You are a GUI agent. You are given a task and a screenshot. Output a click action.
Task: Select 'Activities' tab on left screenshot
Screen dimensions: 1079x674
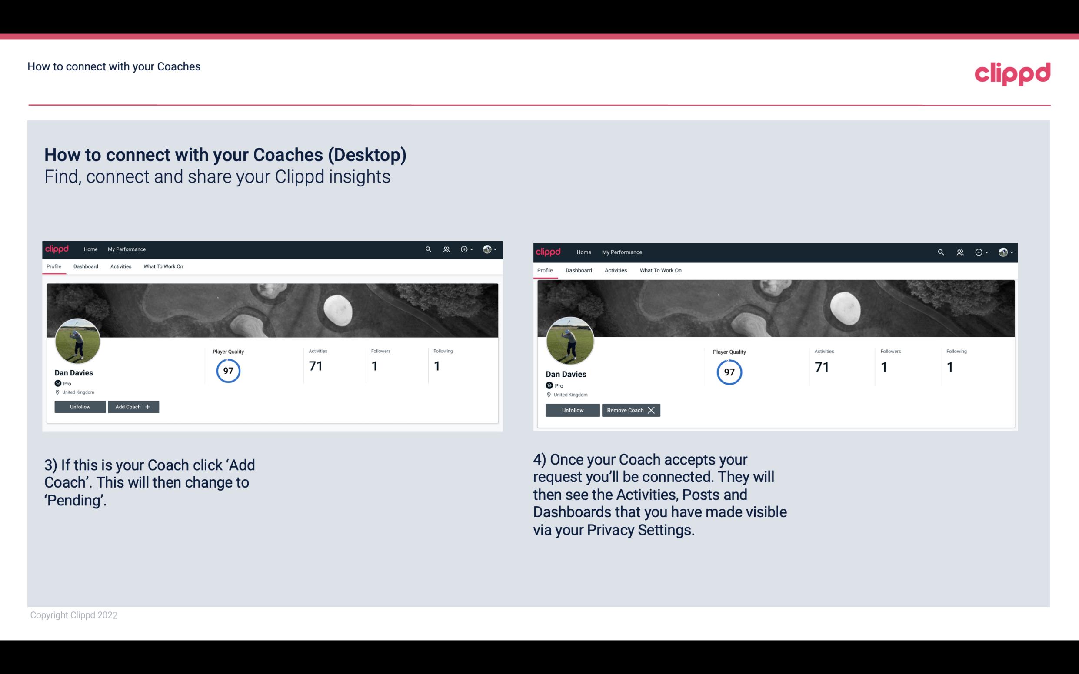tap(120, 266)
